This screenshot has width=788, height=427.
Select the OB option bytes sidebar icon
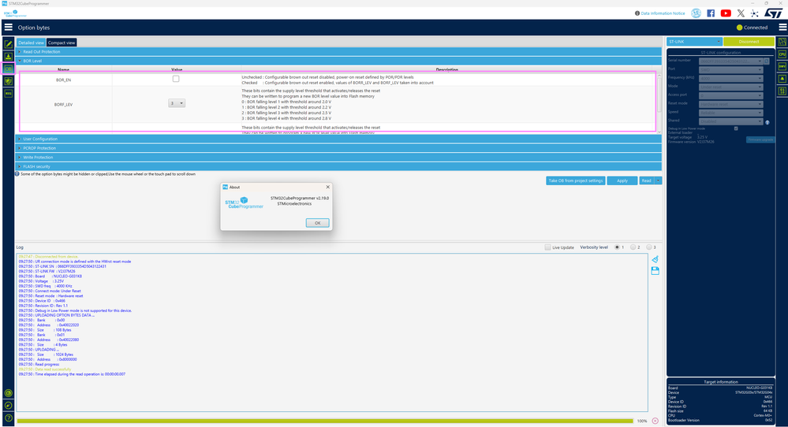click(x=8, y=69)
